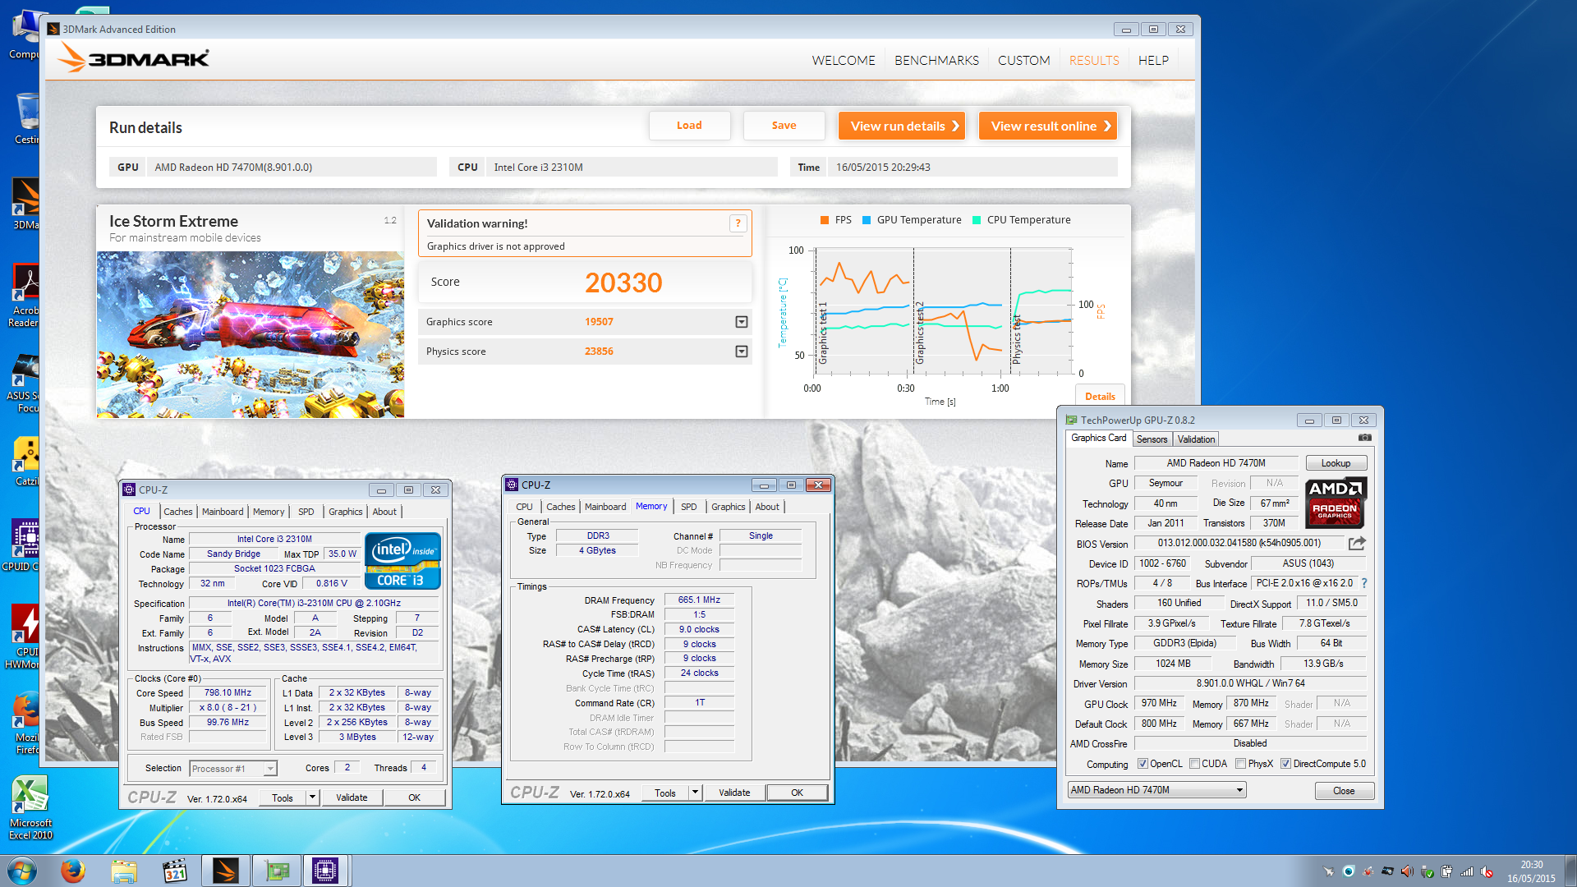Click the Close button in GPU-Z
This screenshot has width=1577, height=887.
[x=1344, y=791]
